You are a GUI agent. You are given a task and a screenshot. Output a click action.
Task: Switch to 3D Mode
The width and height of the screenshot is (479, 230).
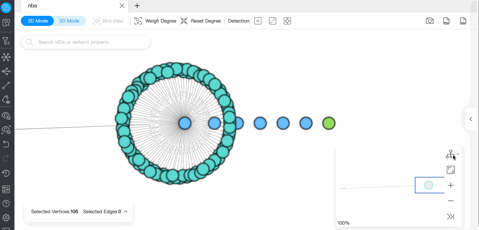(69, 21)
